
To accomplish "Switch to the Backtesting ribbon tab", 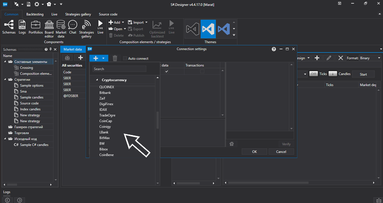I will (35, 14).
